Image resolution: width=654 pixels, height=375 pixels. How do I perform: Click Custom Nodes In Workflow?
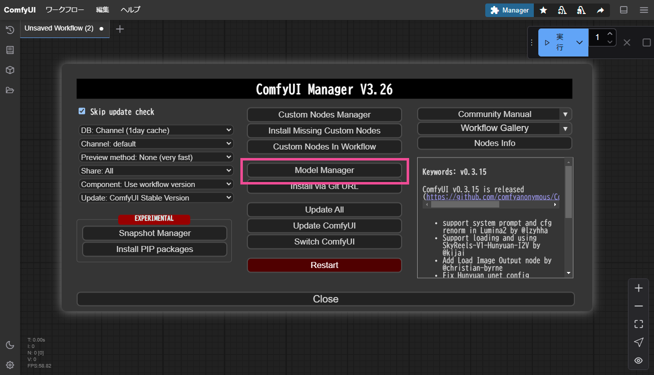click(324, 146)
